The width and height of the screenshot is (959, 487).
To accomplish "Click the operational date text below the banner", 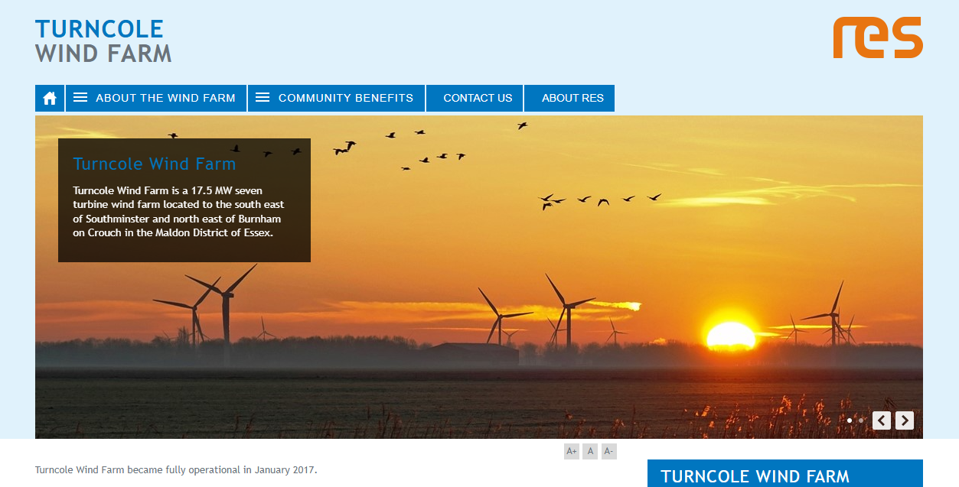I will coord(175,469).
